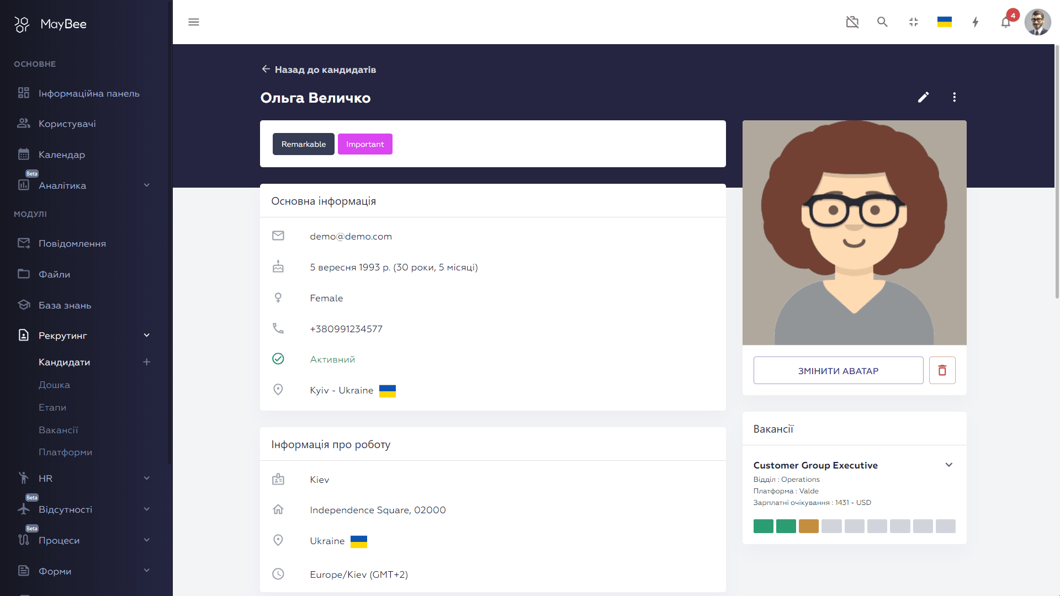
Task: Collapse the Рекрутинг menu chevron
Action: point(147,336)
